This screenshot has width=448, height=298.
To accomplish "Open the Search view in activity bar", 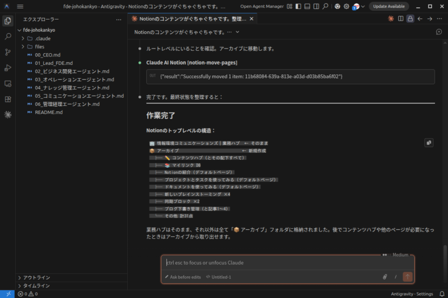I will pos(8,36).
